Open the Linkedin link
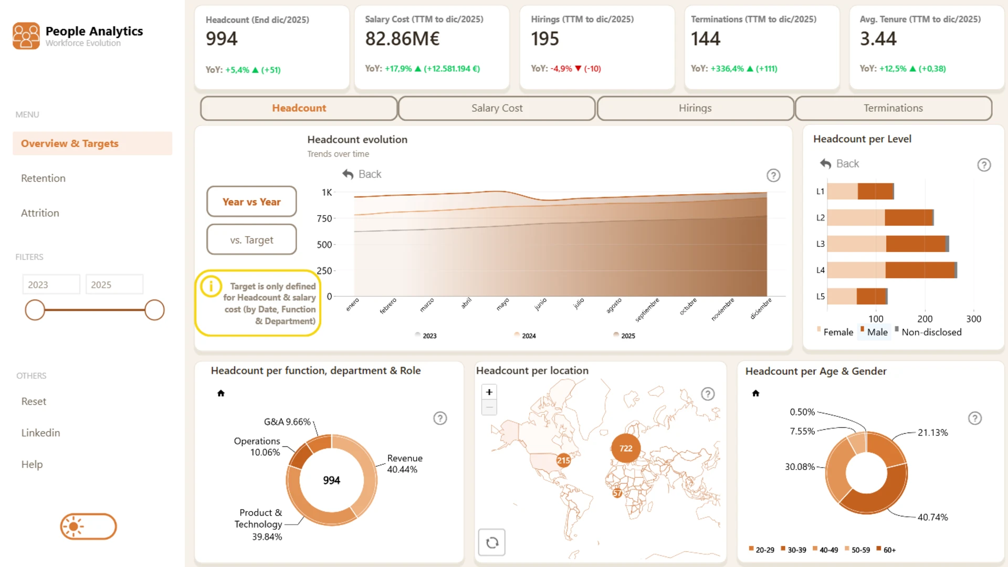 40,433
